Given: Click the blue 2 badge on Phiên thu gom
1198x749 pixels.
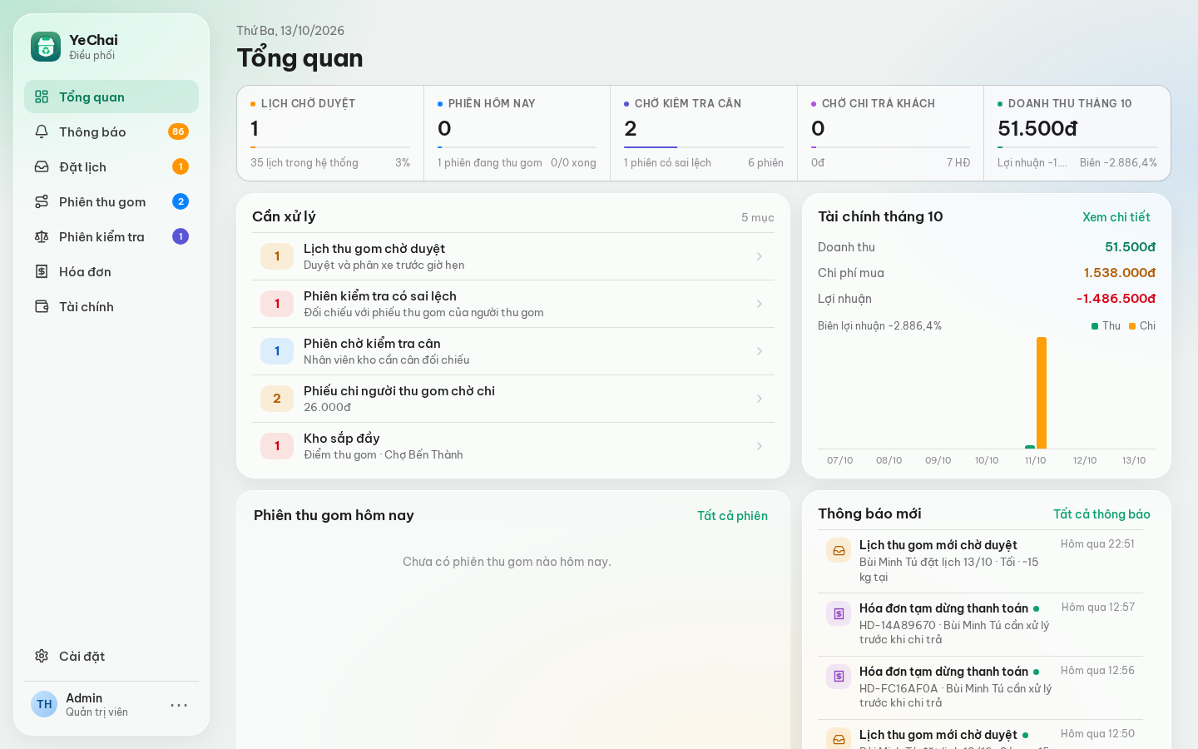Looking at the screenshot, I should [x=181, y=201].
